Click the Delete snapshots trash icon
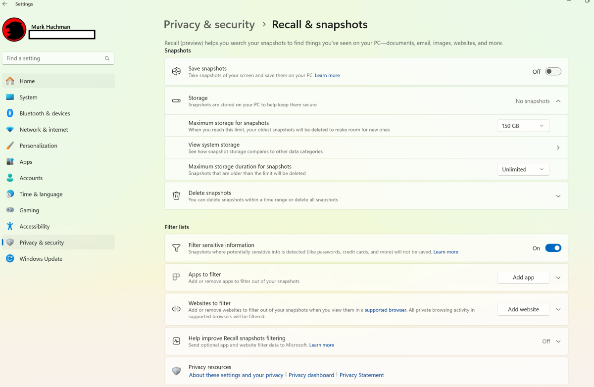594x387 pixels. (176, 196)
